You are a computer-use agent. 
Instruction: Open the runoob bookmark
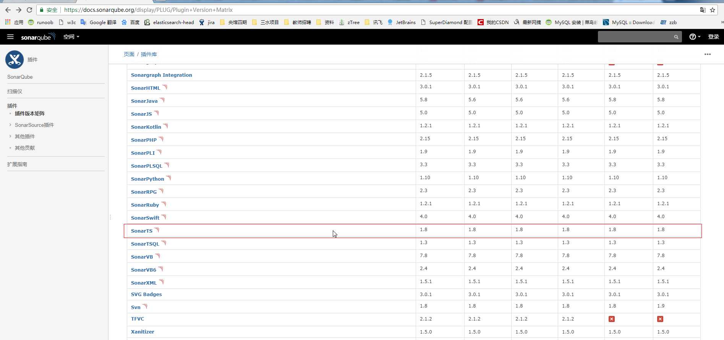[x=40, y=22]
